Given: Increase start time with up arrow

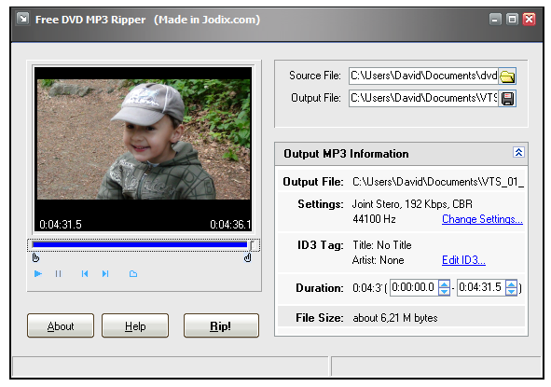Looking at the screenshot, I should click(444, 284).
